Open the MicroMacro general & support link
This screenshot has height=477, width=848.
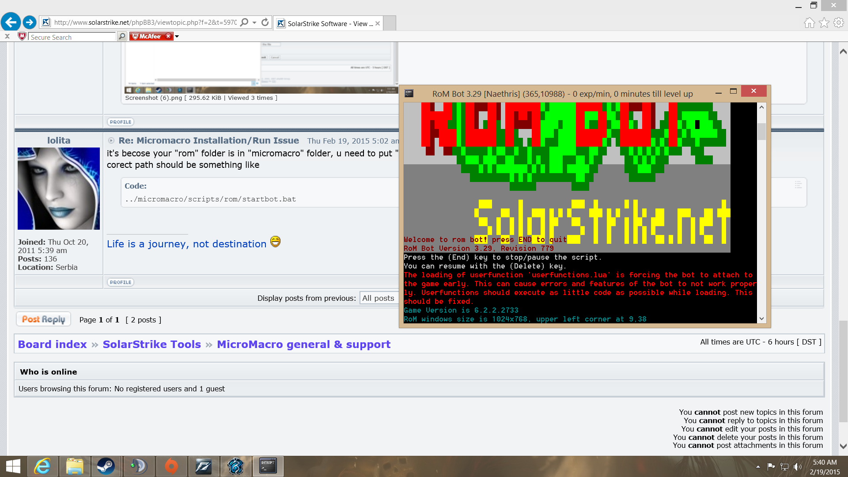(303, 344)
